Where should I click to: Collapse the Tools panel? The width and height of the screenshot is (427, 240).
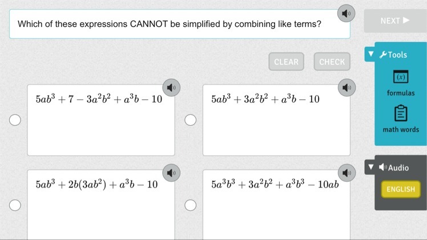pyautogui.click(x=371, y=55)
